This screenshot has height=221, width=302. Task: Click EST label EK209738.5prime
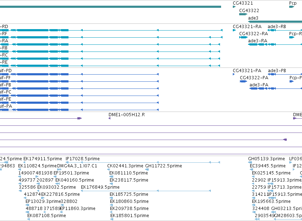pos(129,209)
